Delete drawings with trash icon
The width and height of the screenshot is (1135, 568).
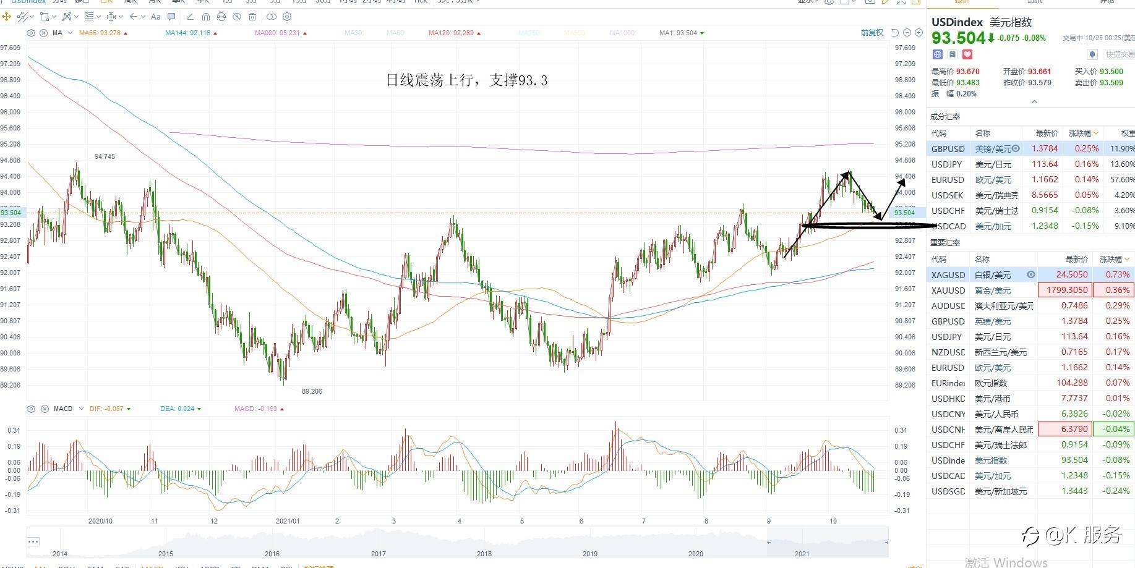[x=252, y=17]
